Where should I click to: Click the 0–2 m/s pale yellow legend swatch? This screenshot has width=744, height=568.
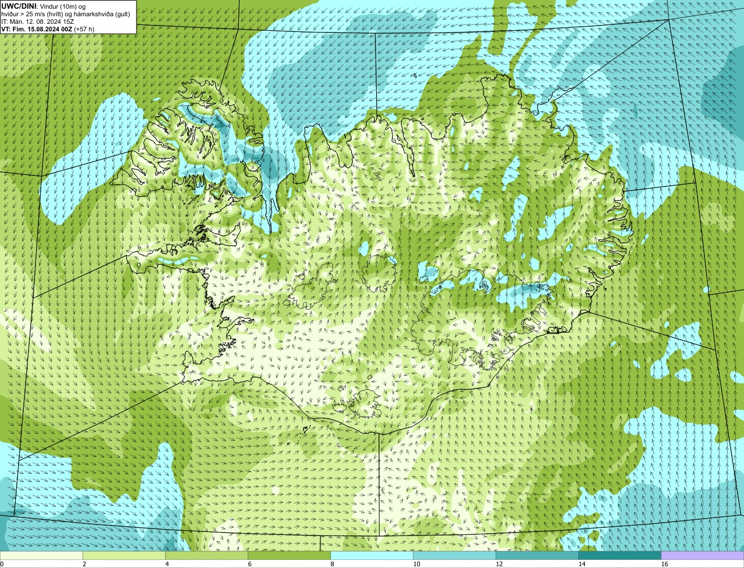[x=41, y=556]
